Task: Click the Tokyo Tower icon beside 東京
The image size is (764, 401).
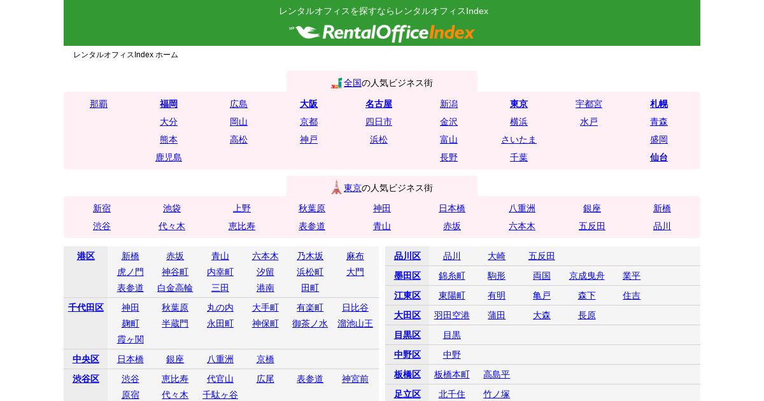Action: click(x=337, y=188)
